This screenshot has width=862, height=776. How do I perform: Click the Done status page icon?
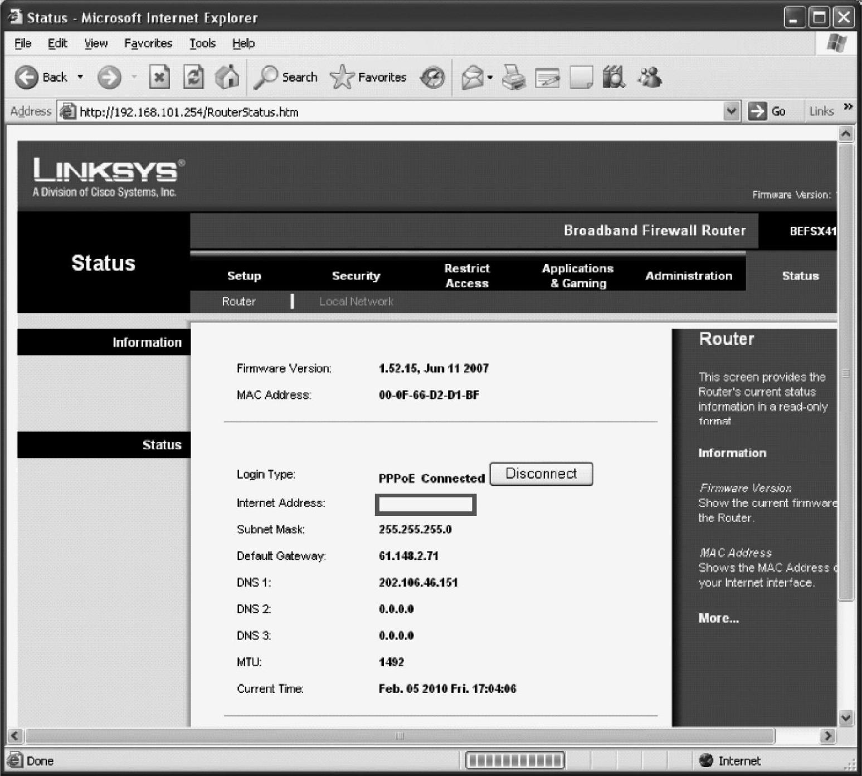pos(15,760)
